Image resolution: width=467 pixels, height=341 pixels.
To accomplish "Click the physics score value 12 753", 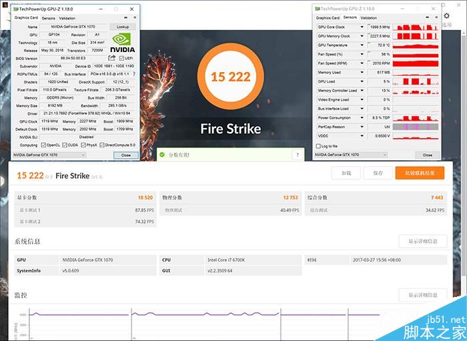I will [x=290, y=198].
